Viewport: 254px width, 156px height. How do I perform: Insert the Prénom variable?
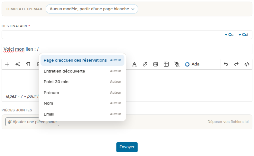pyautogui.click(x=82, y=92)
